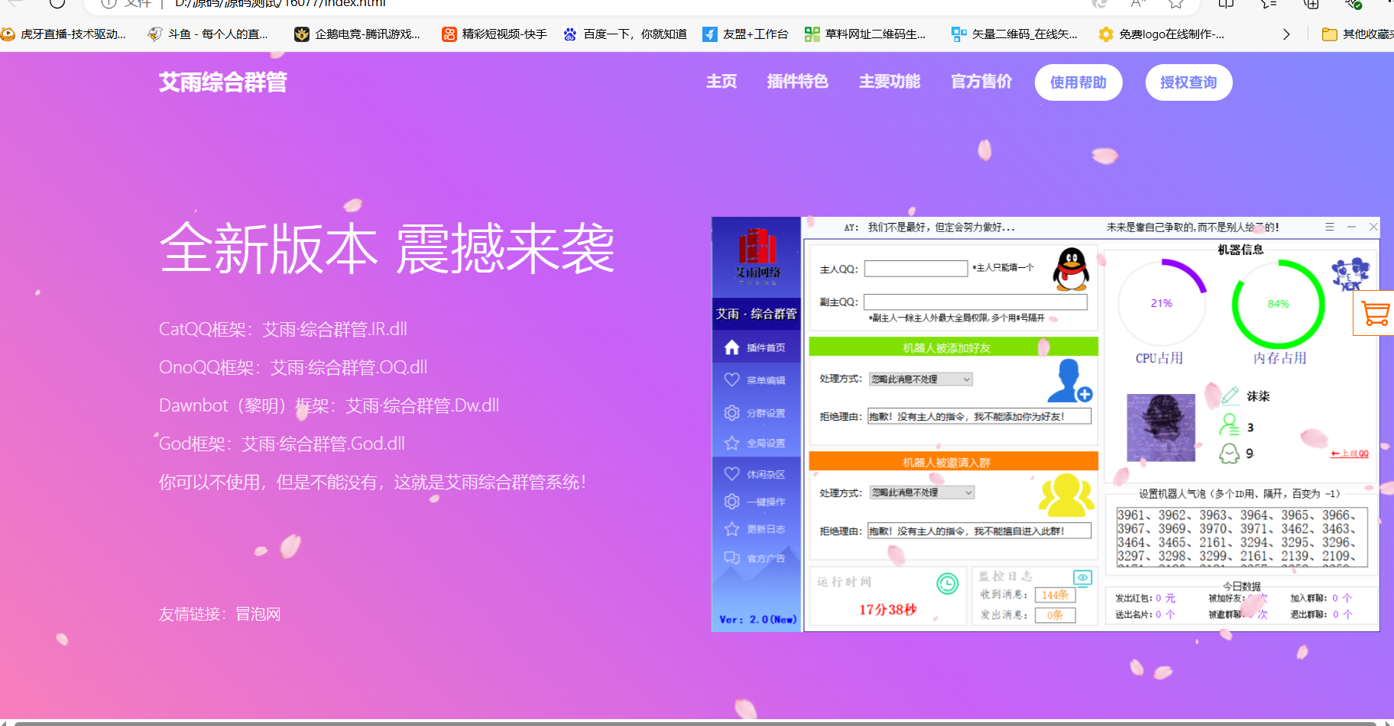Click the yellow group invite icon
Screen dimensions: 1394x726
coord(1066,495)
